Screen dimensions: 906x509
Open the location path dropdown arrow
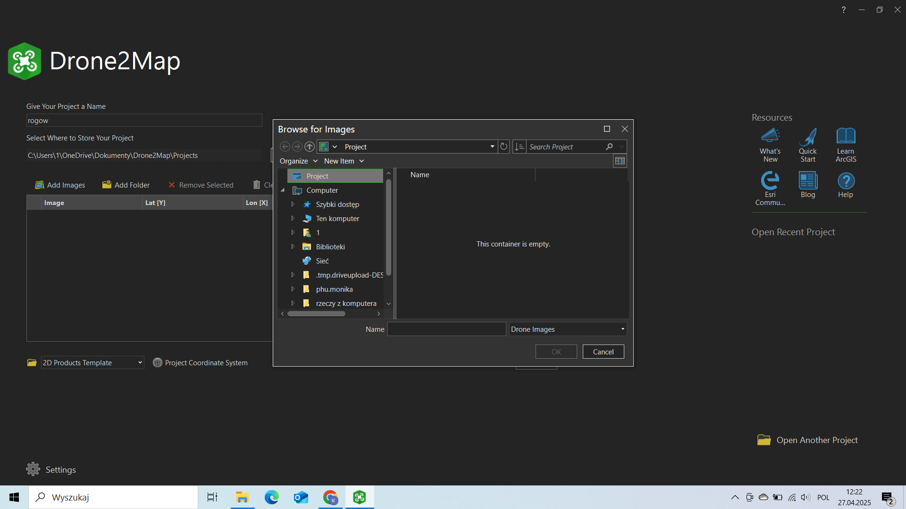pos(492,147)
